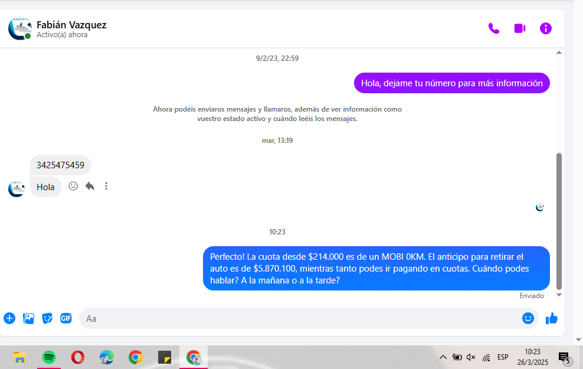Open Spotify from the taskbar
The width and height of the screenshot is (583, 369).
[49, 357]
